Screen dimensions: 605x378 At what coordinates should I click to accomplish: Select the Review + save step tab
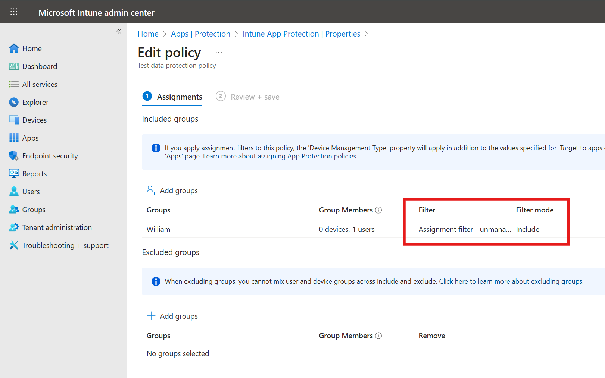[247, 97]
